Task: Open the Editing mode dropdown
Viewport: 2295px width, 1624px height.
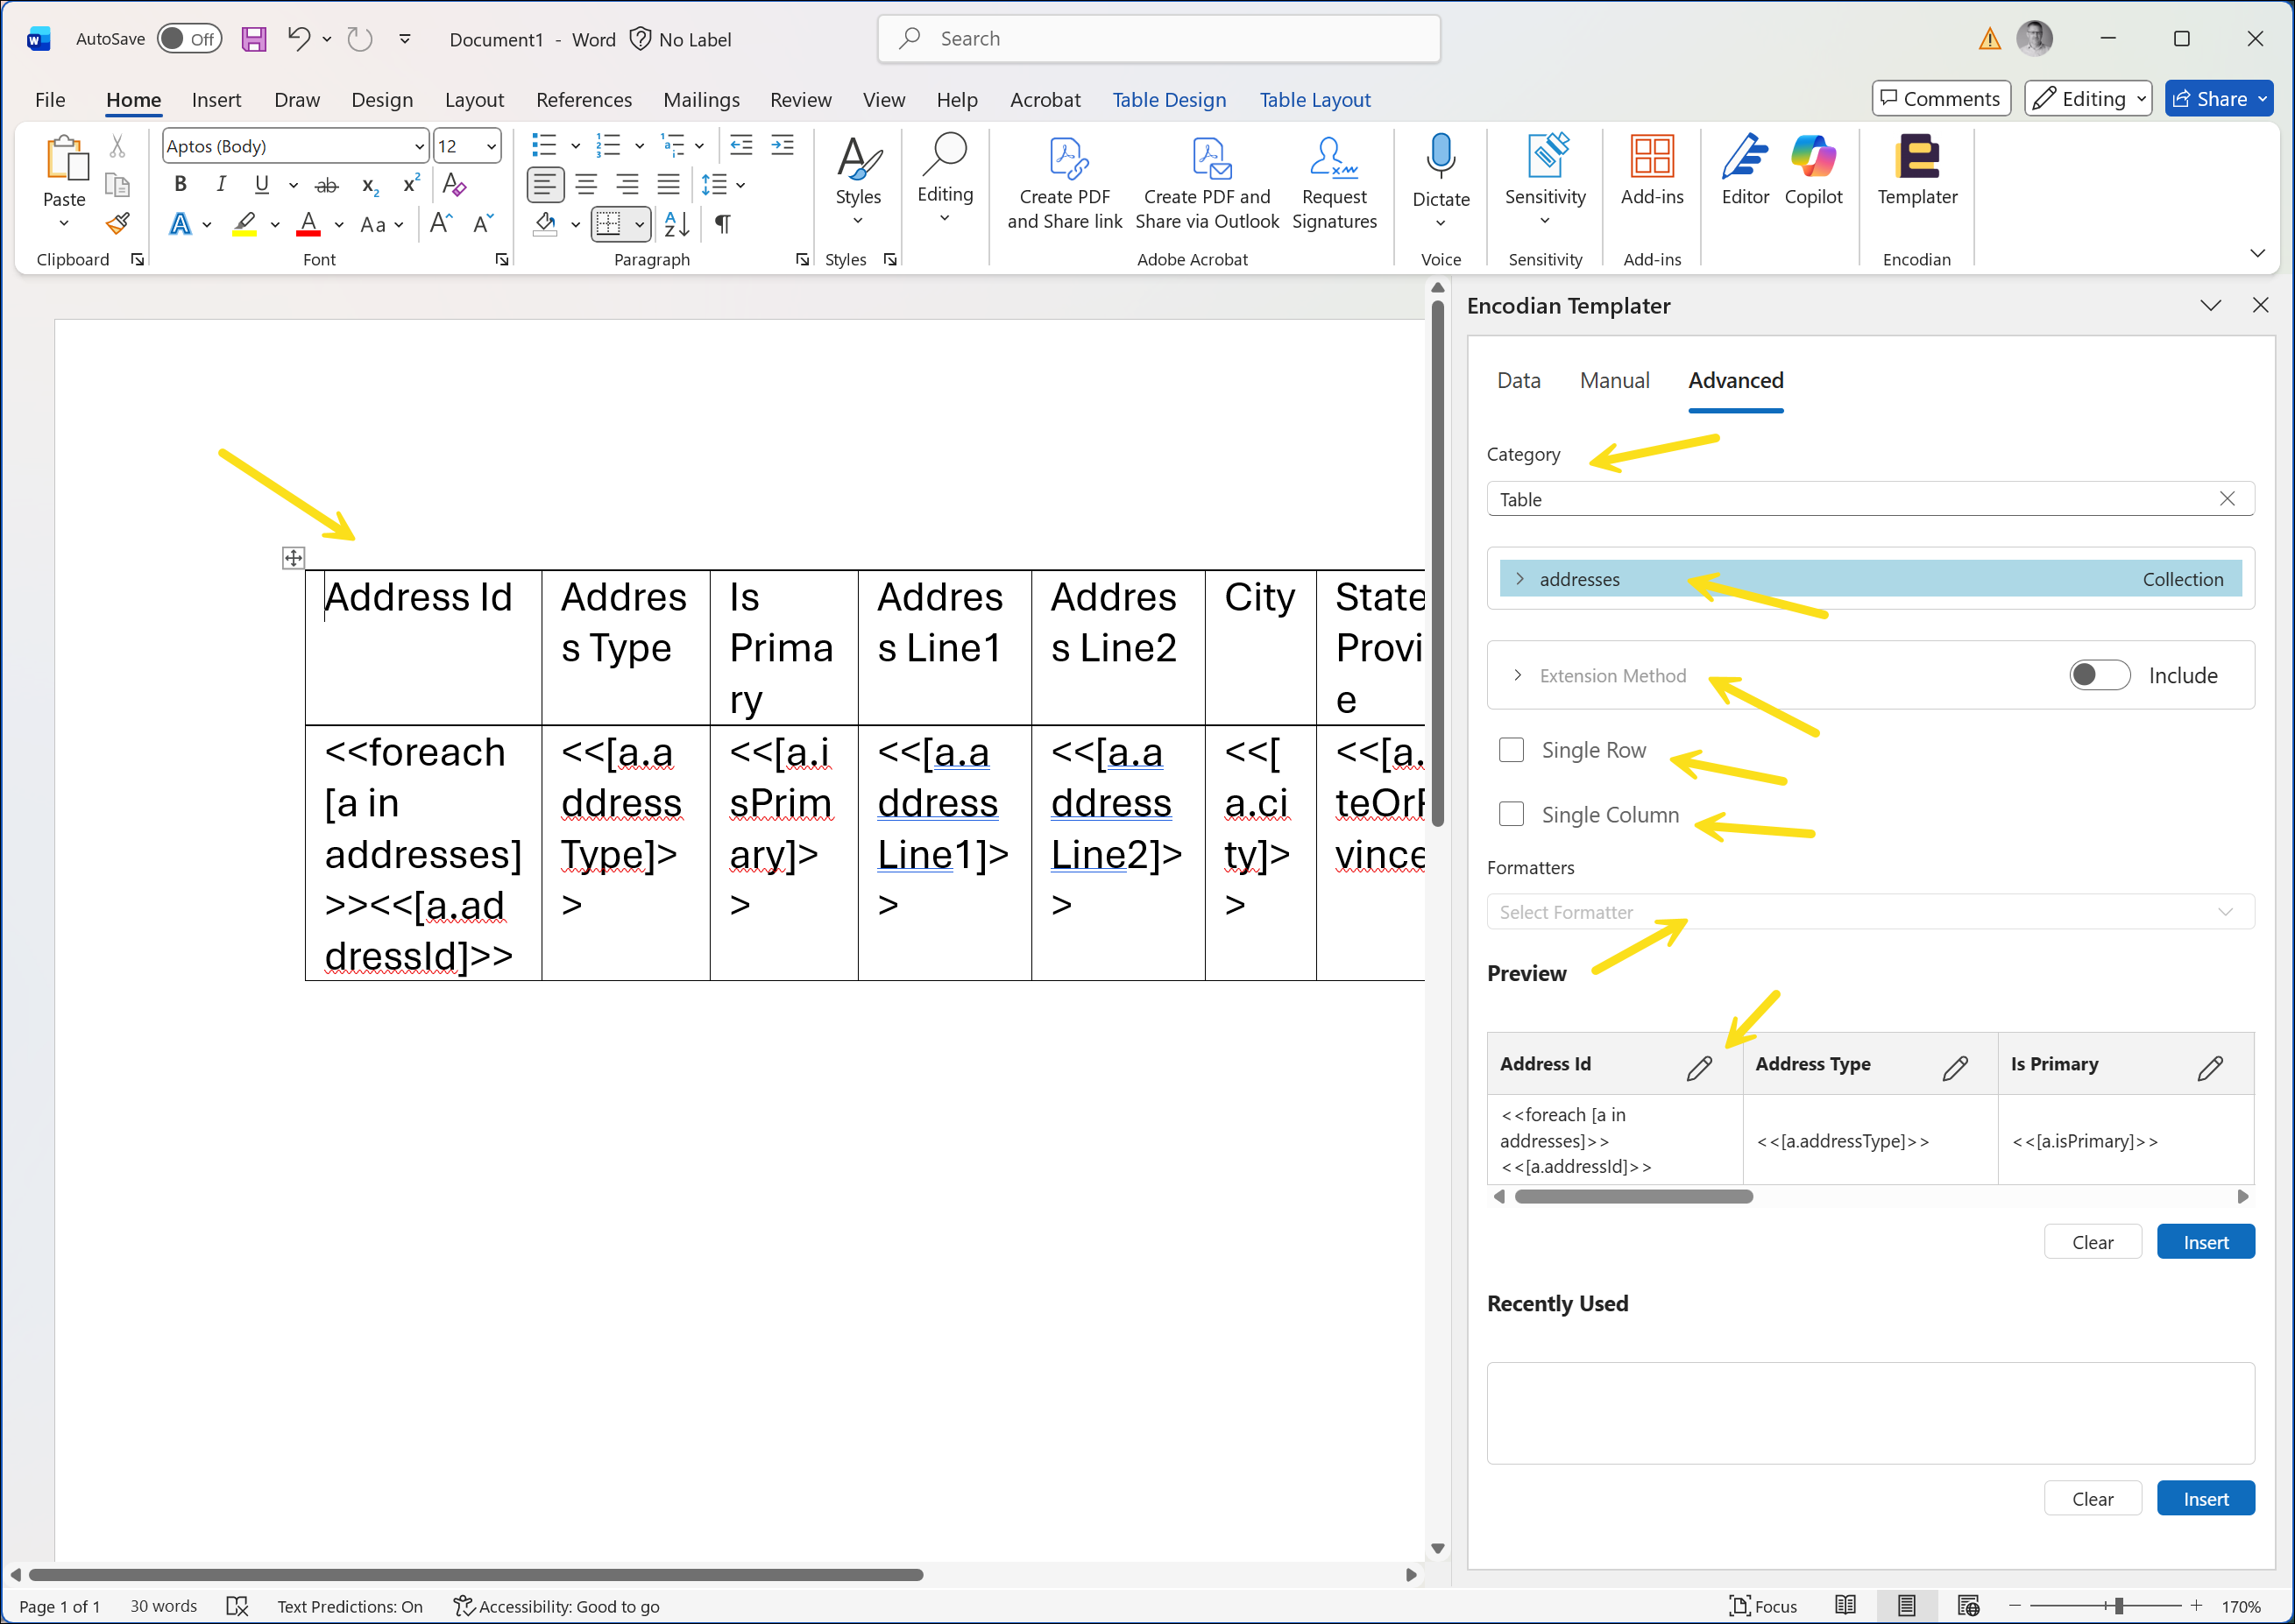Action: pyautogui.click(x=2088, y=98)
